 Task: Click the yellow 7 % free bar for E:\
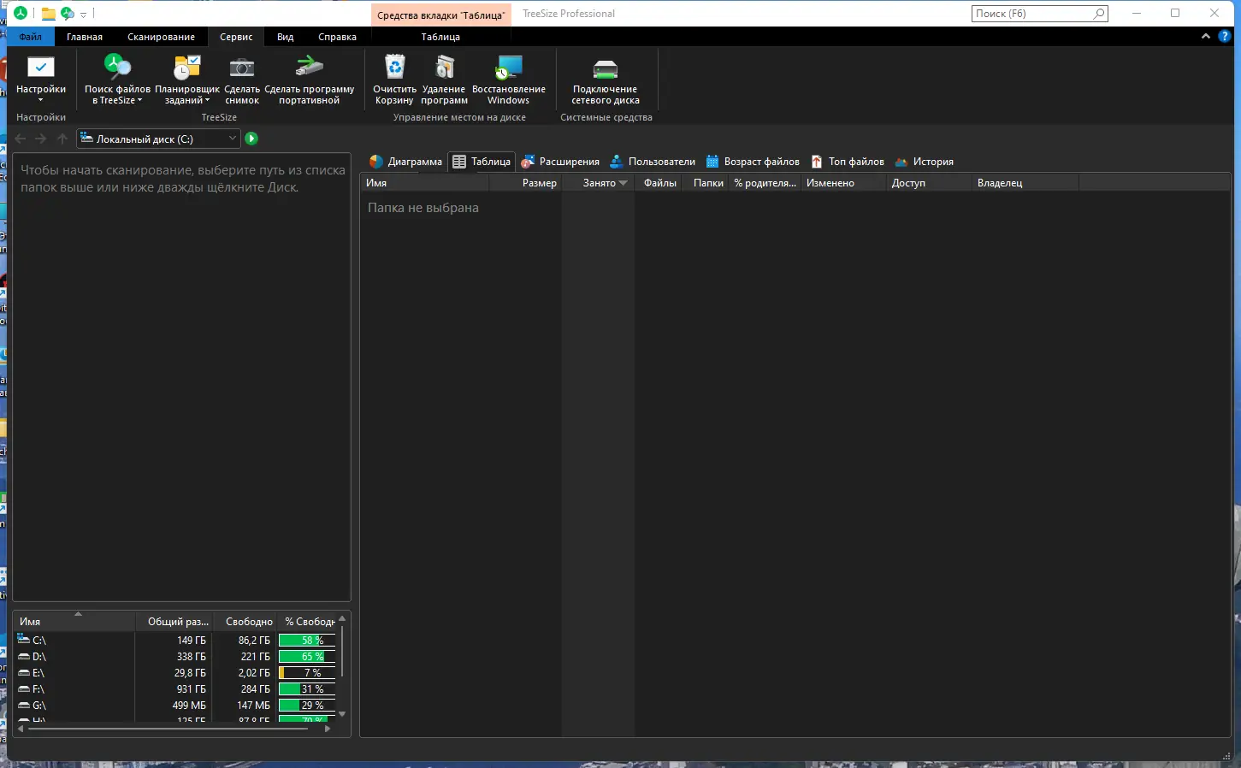coord(307,673)
